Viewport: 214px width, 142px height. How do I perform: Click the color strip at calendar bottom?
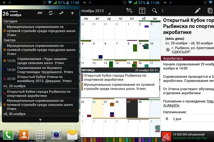(120, 140)
